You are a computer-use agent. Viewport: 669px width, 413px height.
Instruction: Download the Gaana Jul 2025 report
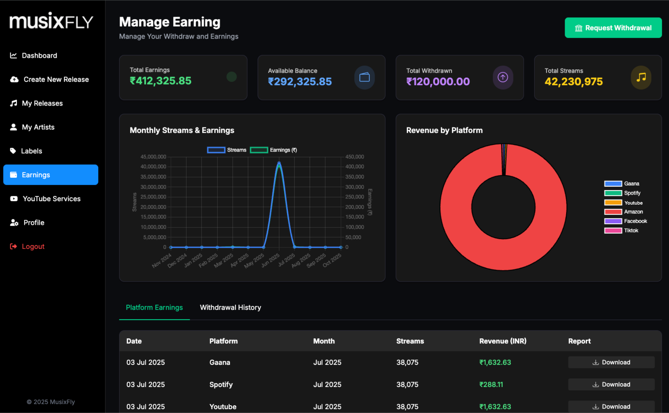[611, 363]
